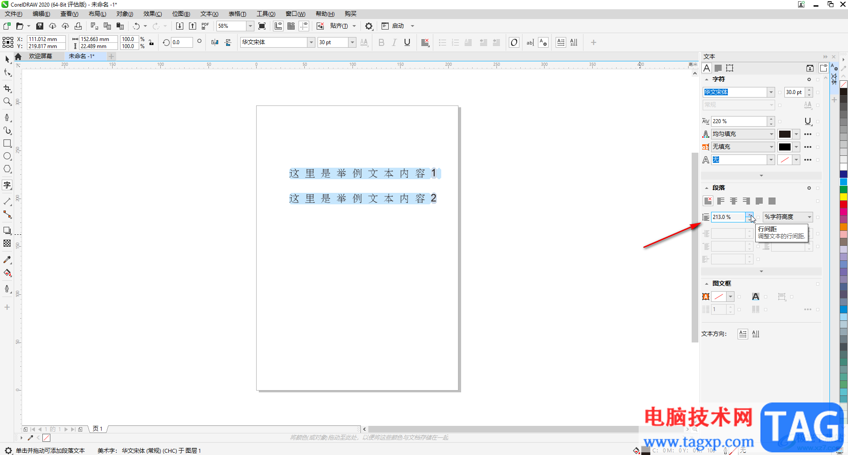848x455 pixels.
Task: Add new document tab plus button
Action: tap(112, 56)
